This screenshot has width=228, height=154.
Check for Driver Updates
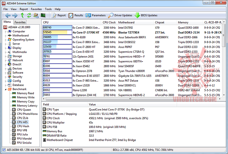pos(120,15)
